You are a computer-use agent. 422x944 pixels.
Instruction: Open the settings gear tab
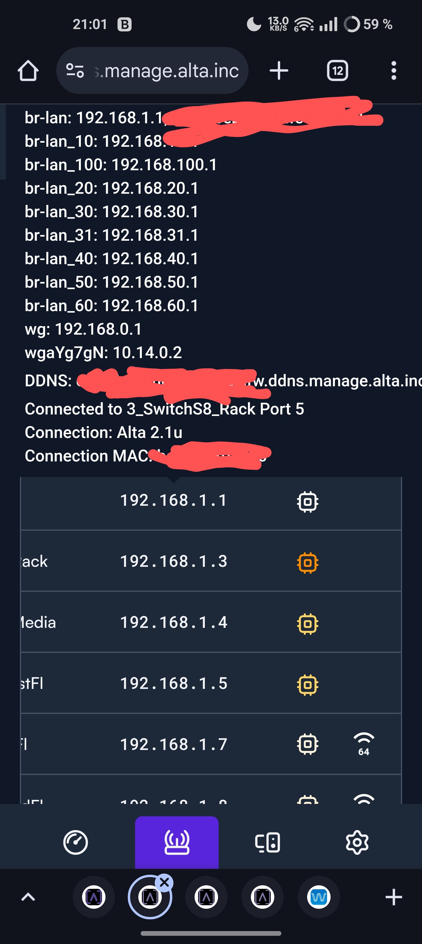click(x=357, y=842)
